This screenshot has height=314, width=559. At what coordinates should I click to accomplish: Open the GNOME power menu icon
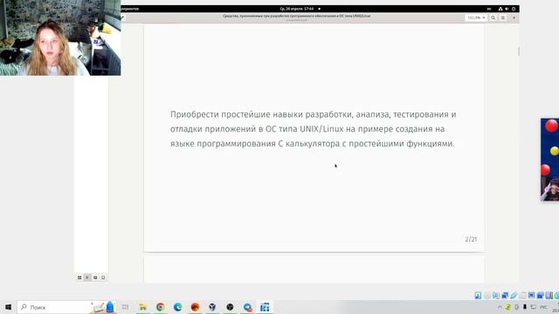click(514, 9)
